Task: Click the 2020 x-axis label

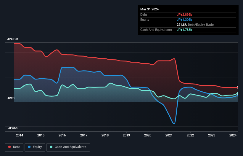Action: [148, 135]
